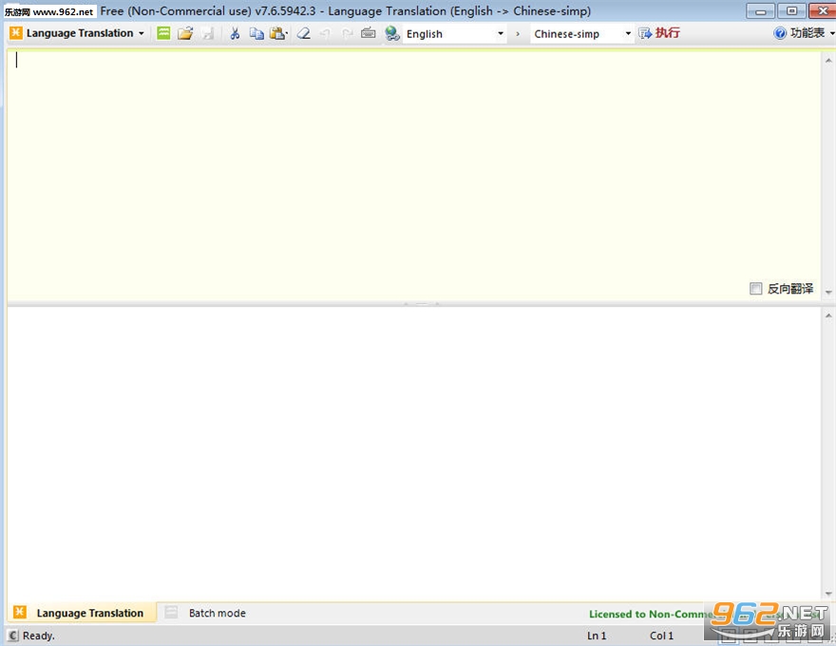Click the green new document icon

[x=163, y=33]
